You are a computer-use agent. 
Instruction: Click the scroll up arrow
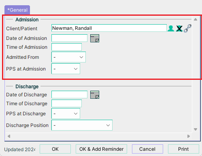[196, 19]
